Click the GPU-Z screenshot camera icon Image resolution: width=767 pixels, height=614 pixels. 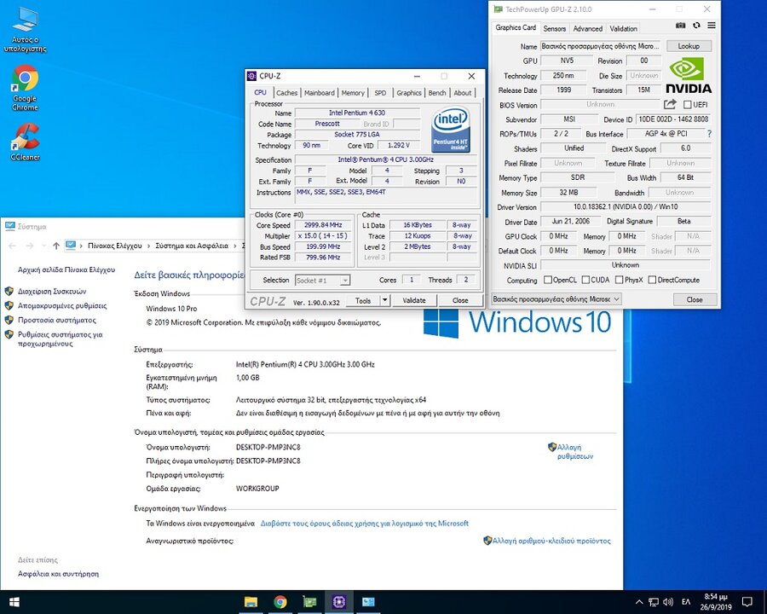[680, 26]
